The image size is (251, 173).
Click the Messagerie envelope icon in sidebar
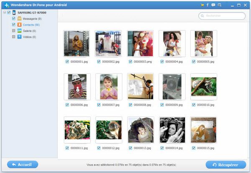[19, 18]
